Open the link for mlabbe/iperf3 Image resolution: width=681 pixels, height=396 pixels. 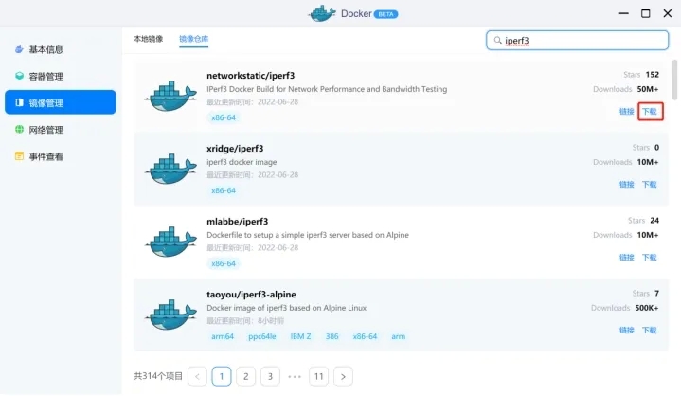(627, 258)
